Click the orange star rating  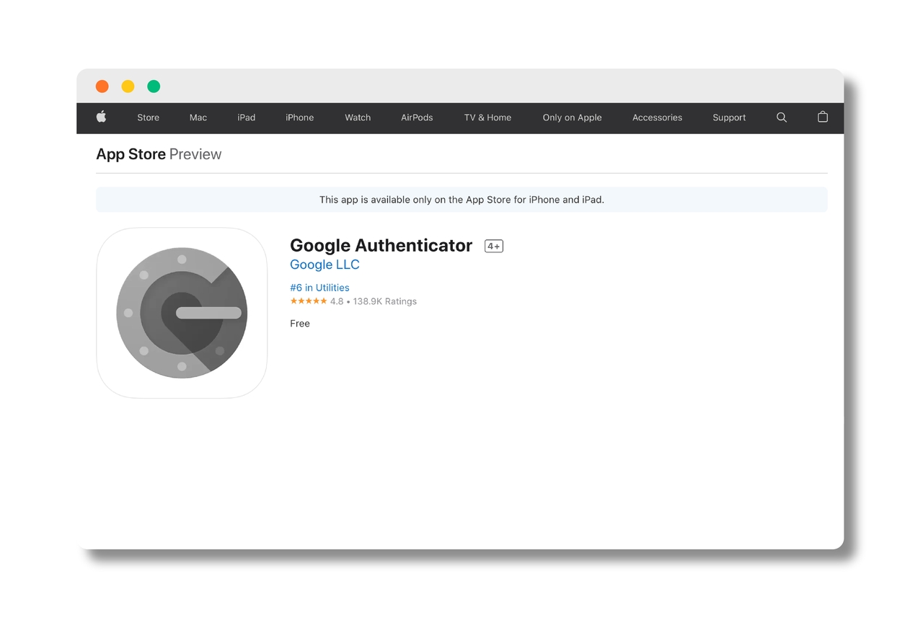click(x=309, y=301)
